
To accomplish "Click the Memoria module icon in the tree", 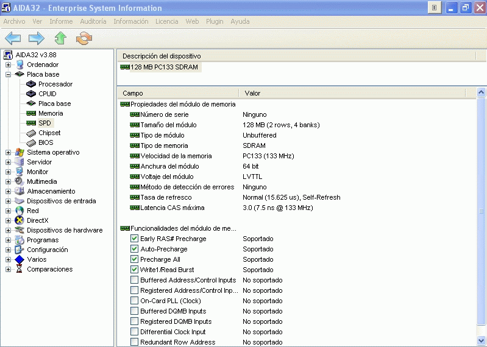I will coord(31,113).
